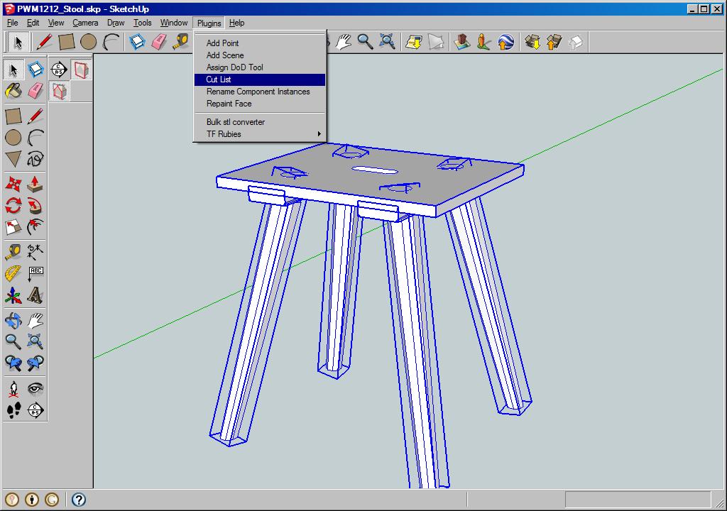Pick Rectangle tool in left toolset
The width and height of the screenshot is (727, 511).
click(13, 116)
